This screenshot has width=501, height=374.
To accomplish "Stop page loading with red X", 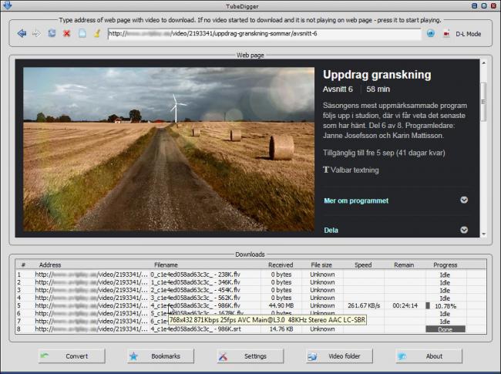I will 66,34.
